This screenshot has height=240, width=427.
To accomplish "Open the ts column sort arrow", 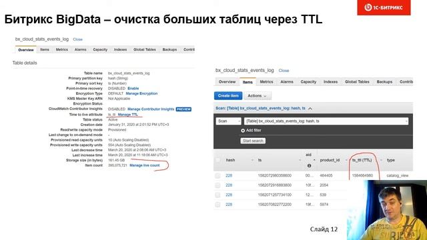I will 300,160.
